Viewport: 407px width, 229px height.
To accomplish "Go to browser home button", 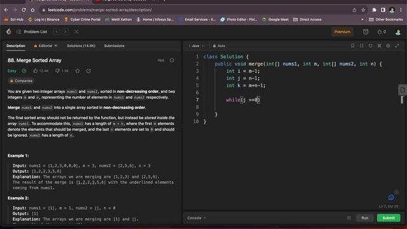I will pos(32,10).
